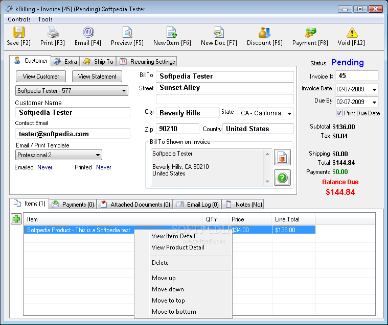The height and width of the screenshot is (325, 388).
Task: Click the green plus add-item icon
Action: pos(16,219)
